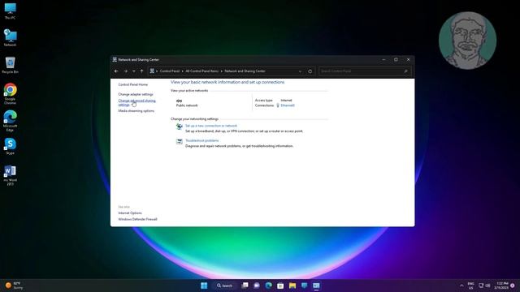Open This PC desktop icon

(x=10, y=11)
